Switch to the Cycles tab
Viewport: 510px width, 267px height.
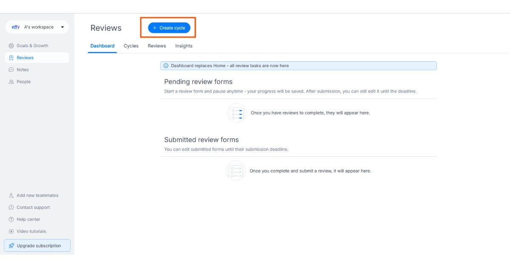(131, 46)
